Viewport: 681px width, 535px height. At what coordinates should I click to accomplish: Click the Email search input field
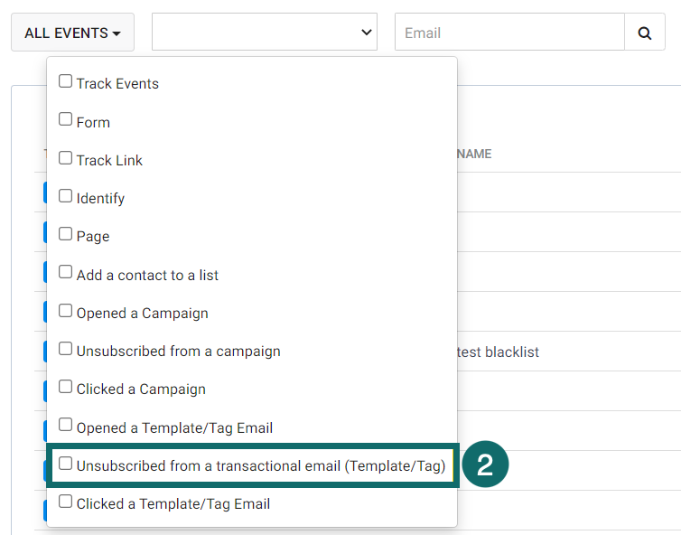[x=509, y=33]
